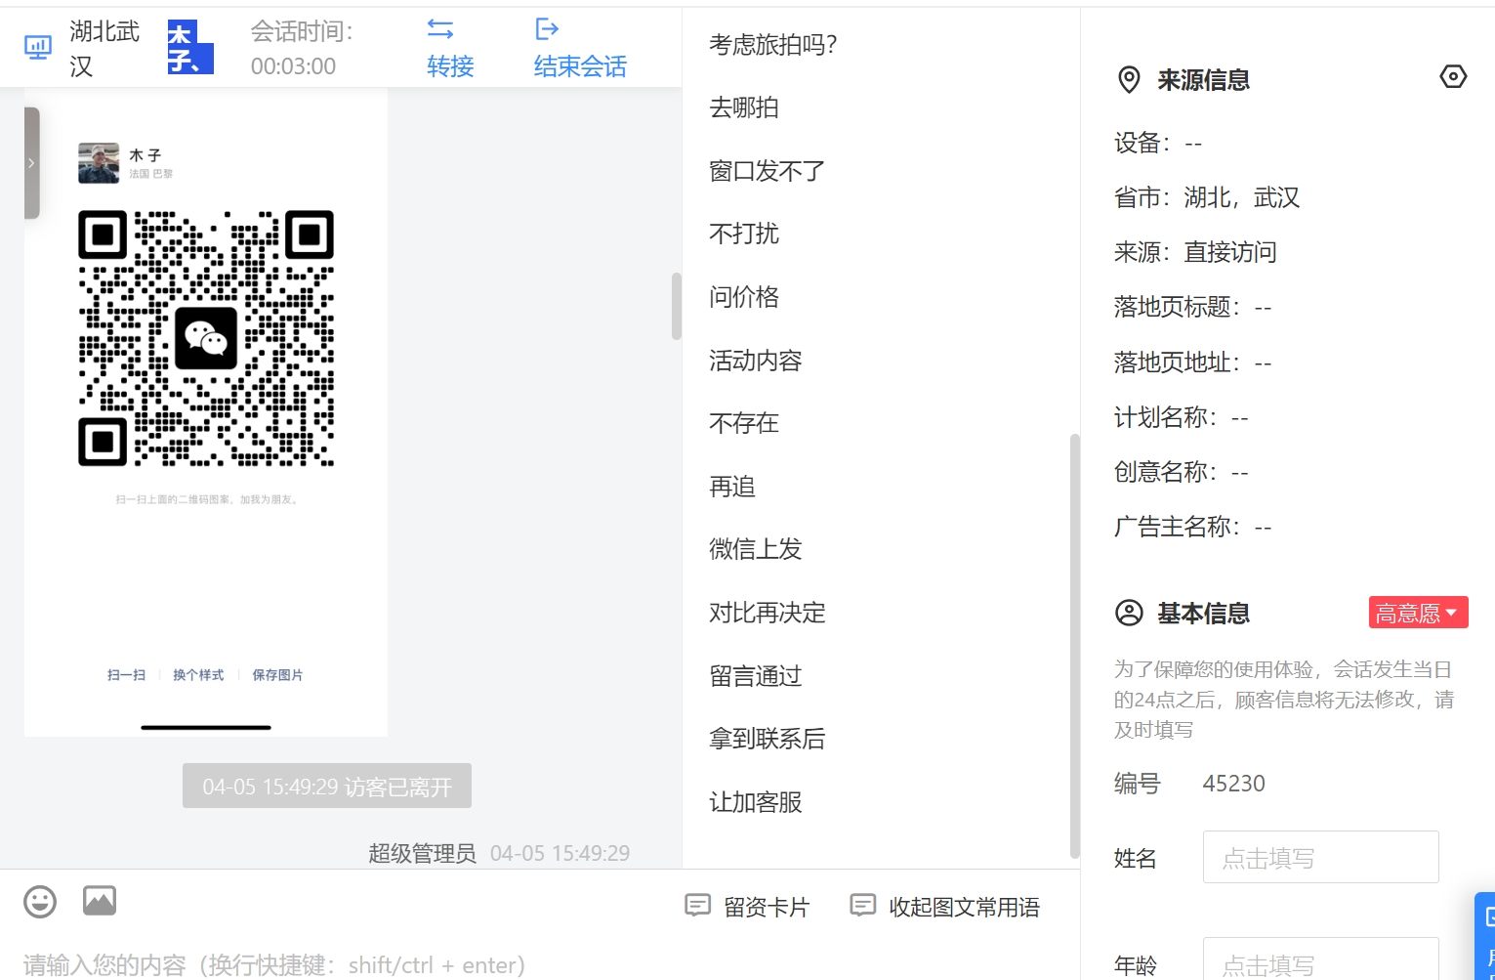Click the 访客已离开 status notice
This screenshot has height=980, width=1495.
pyautogui.click(x=327, y=787)
